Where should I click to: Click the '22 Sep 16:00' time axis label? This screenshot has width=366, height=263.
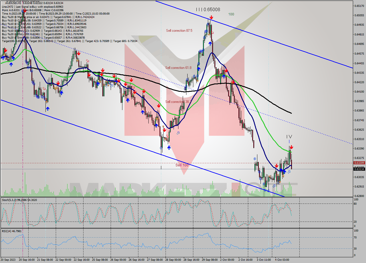tap(82, 260)
